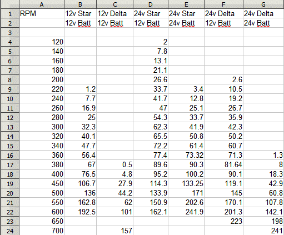Select cell C24 containing 157
The height and width of the screenshot is (235, 284).
click(x=114, y=231)
